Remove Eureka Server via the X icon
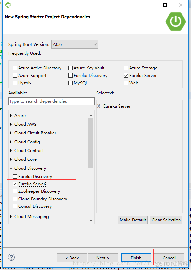 point(99,106)
